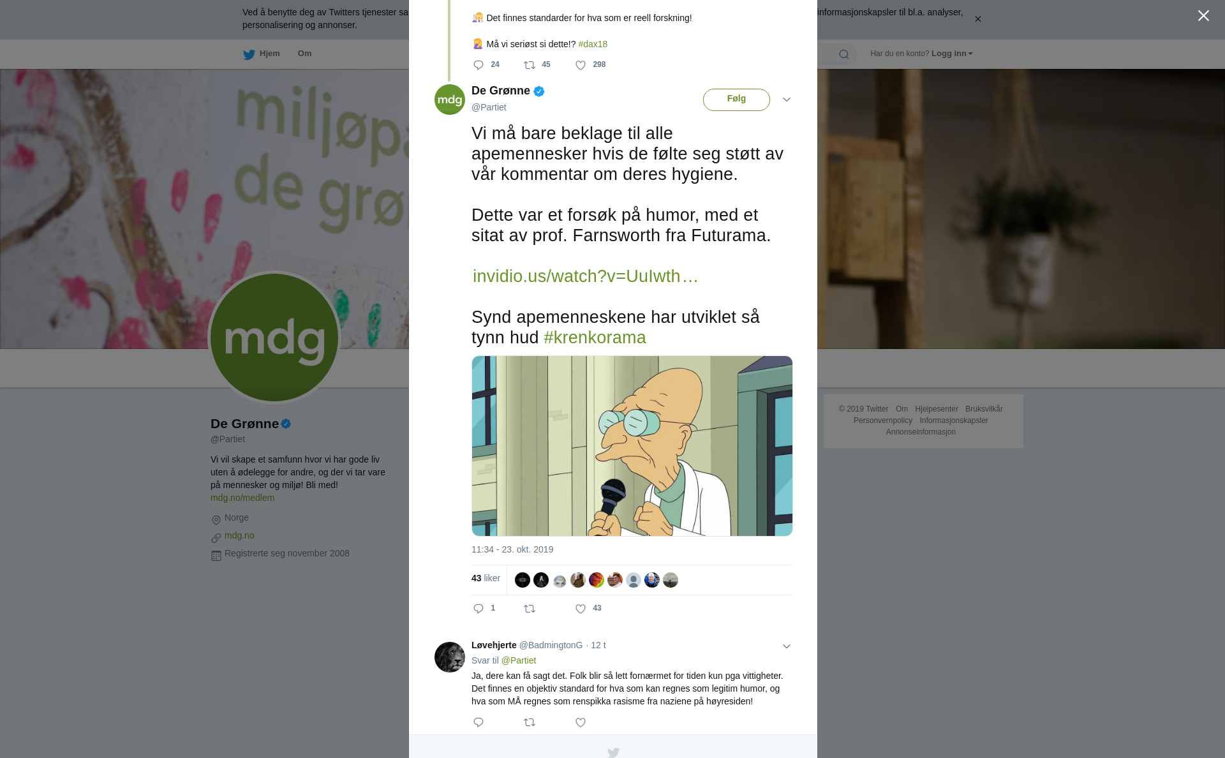
Task: Open the invidio.us video link
Action: (585, 276)
